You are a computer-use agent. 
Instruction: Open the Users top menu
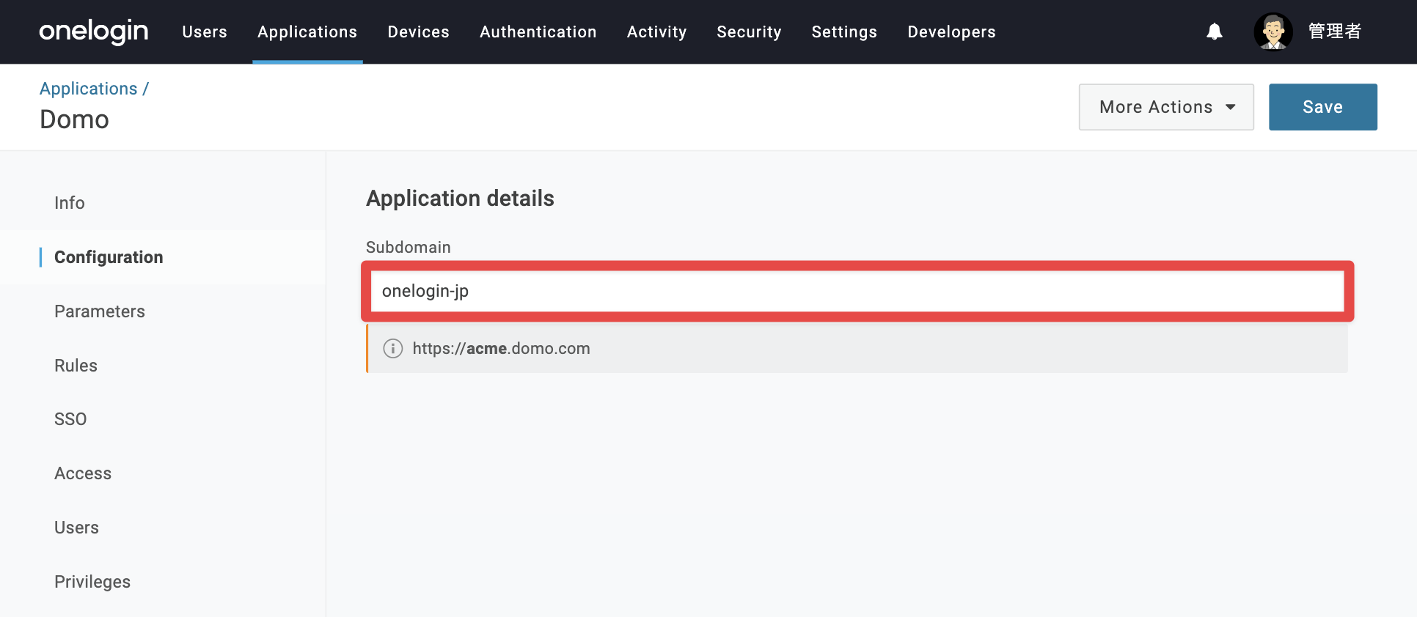pyautogui.click(x=205, y=32)
